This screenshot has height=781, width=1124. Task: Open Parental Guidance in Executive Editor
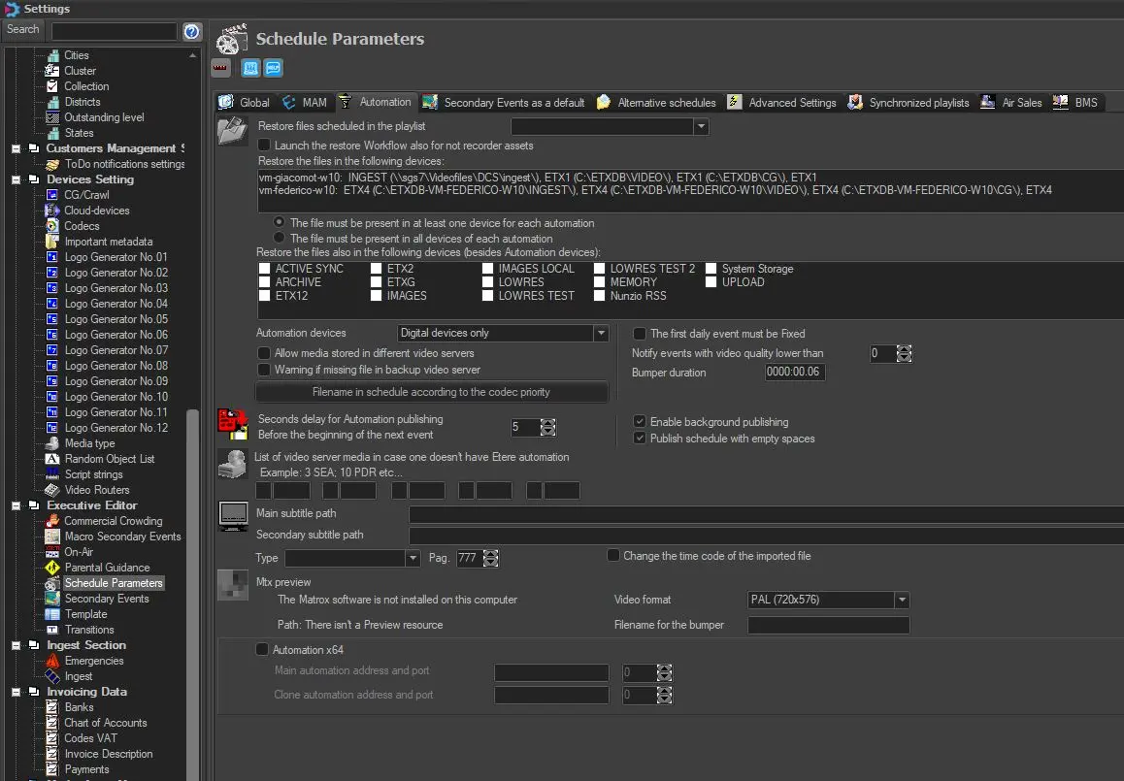point(107,568)
